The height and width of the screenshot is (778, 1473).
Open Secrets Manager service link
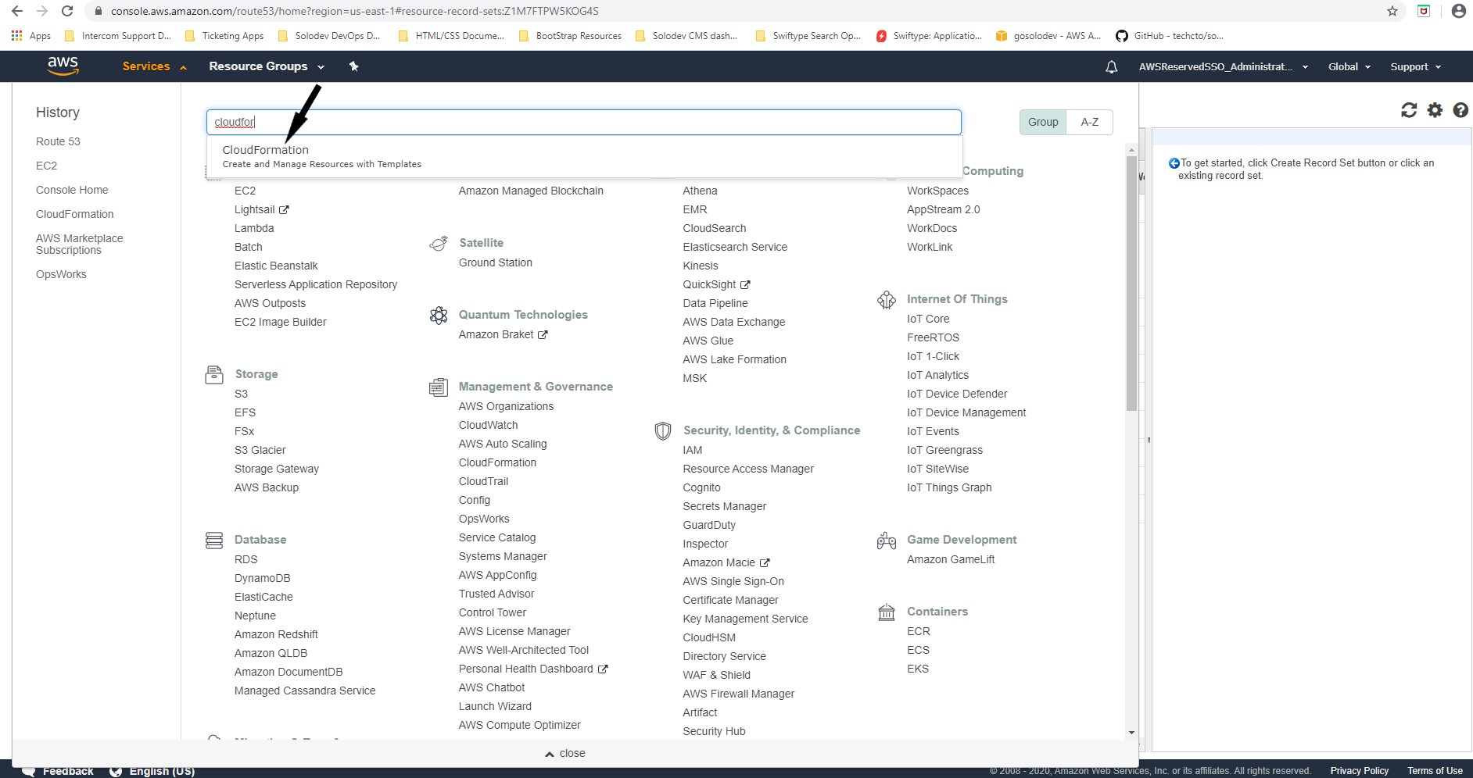pyautogui.click(x=724, y=506)
